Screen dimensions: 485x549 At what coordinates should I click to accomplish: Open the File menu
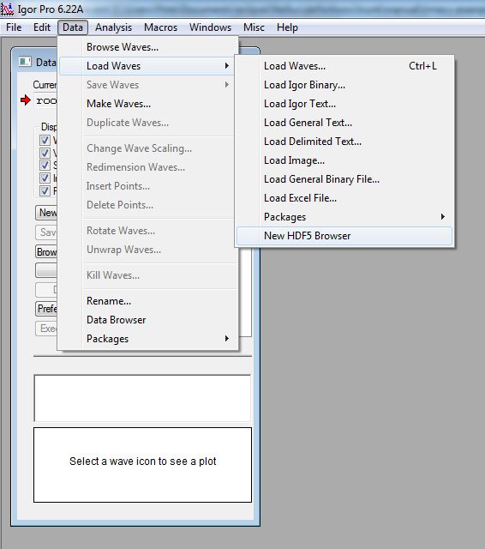(14, 27)
